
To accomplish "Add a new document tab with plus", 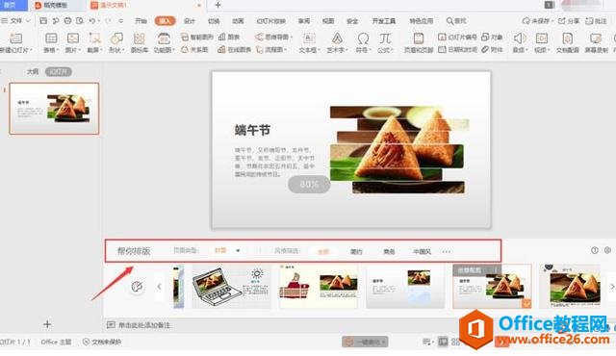I will (218, 5).
